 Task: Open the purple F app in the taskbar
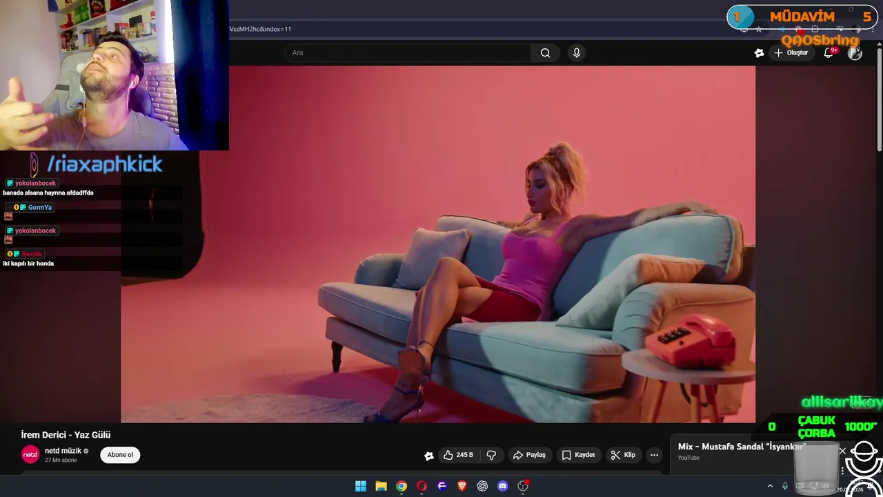442,486
